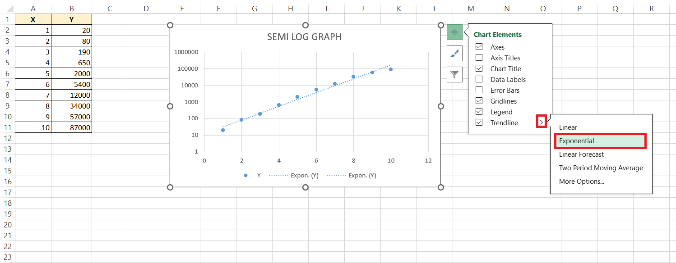Select cell containing value 87000
This screenshot has height=263, width=676.
point(71,127)
